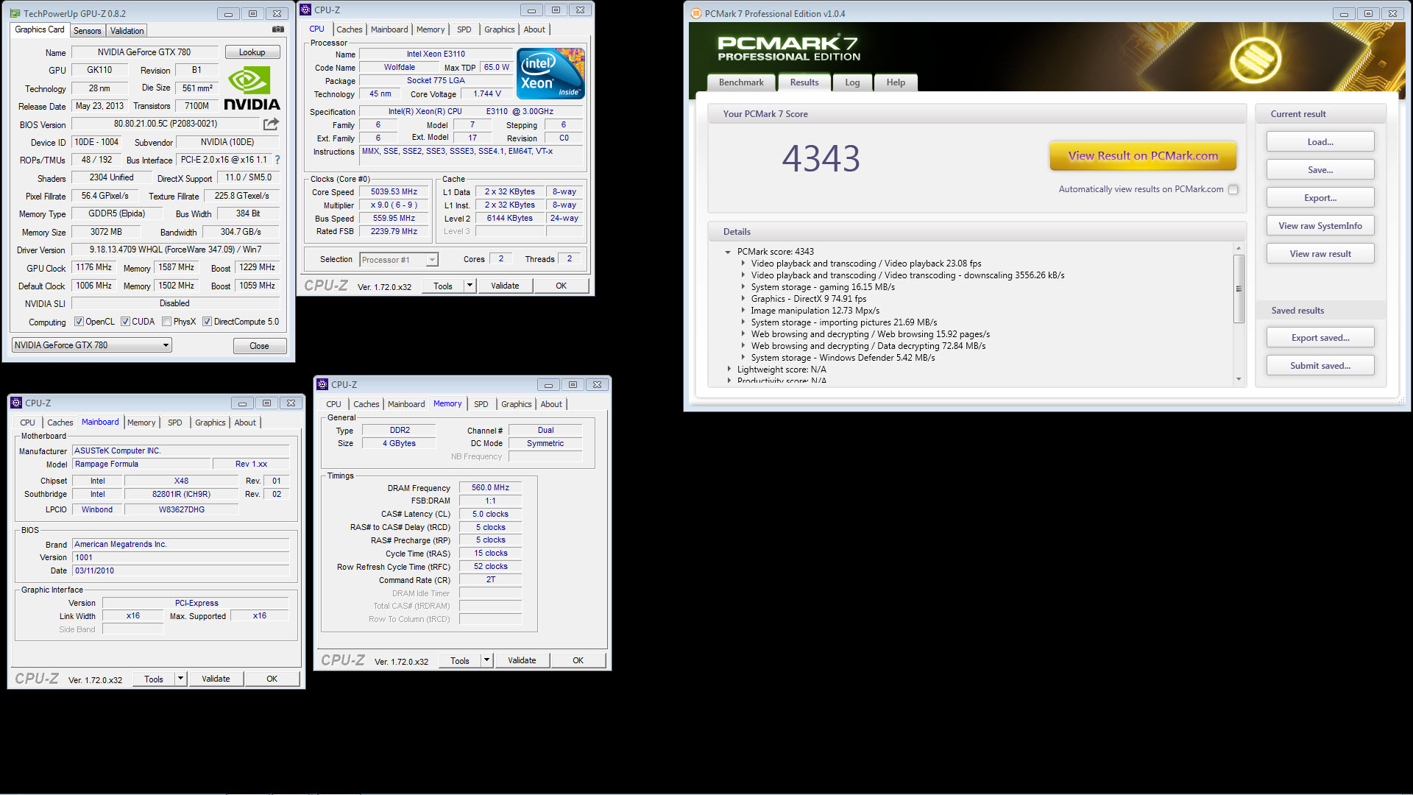This screenshot has width=1413, height=795.
Task: Open Tools dropdown arrow in Memory window
Action: point(486,660)
